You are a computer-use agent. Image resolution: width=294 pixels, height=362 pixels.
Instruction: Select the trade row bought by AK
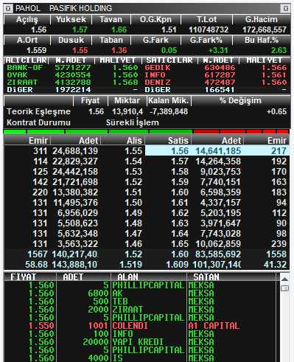click(140, 293)
